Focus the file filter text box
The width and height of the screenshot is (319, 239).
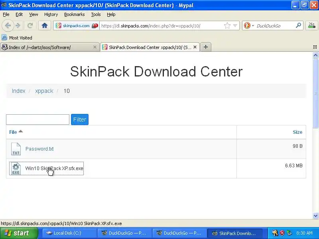pos(37,119)
